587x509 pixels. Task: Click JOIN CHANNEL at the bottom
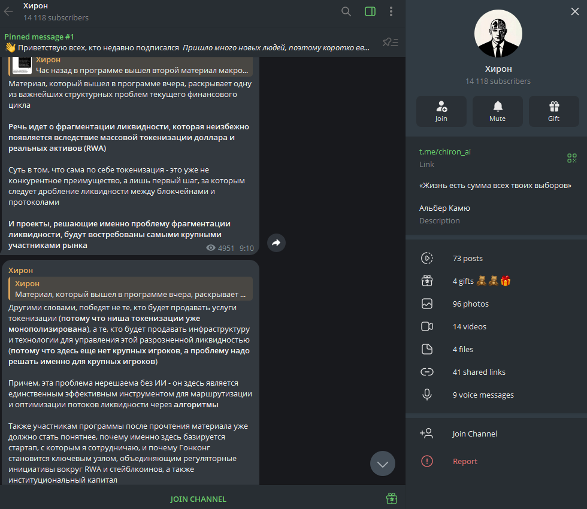[x=198, y=499]
